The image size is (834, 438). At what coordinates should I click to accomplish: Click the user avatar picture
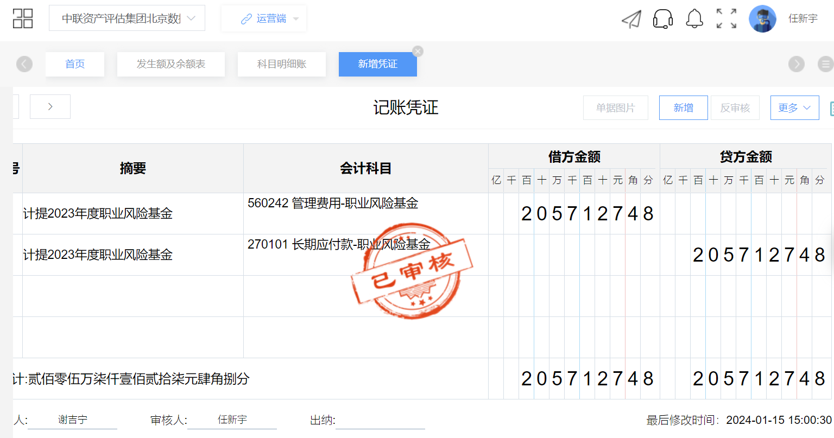[762, 19]
